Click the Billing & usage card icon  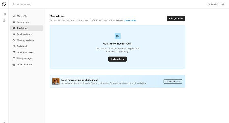[x=14, y=58]
